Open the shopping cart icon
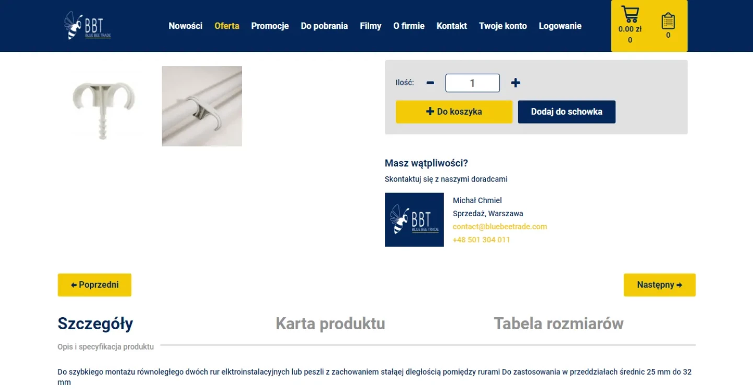The image size is (753, 392). coord(630,14)
